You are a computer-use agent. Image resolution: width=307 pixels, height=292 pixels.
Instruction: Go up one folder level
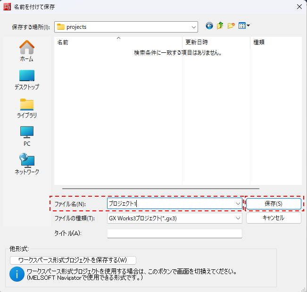click(x=220, y=26)
